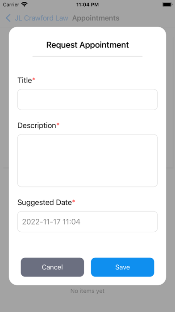Screen dimensions: 175x312
Task: Cancel the appointment request
Action: click(x=52, y=267)
